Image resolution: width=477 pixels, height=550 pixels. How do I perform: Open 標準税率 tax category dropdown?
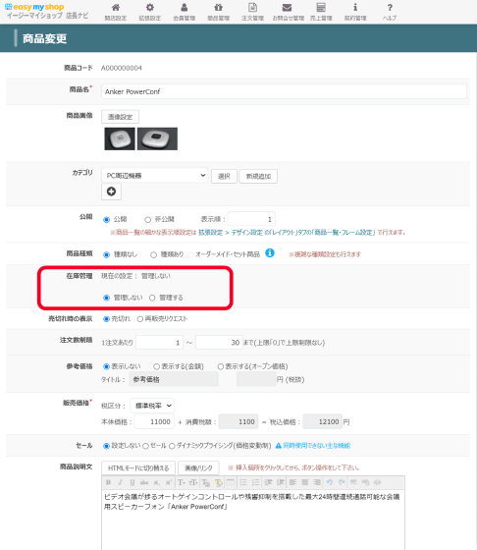tap(152, 406)
